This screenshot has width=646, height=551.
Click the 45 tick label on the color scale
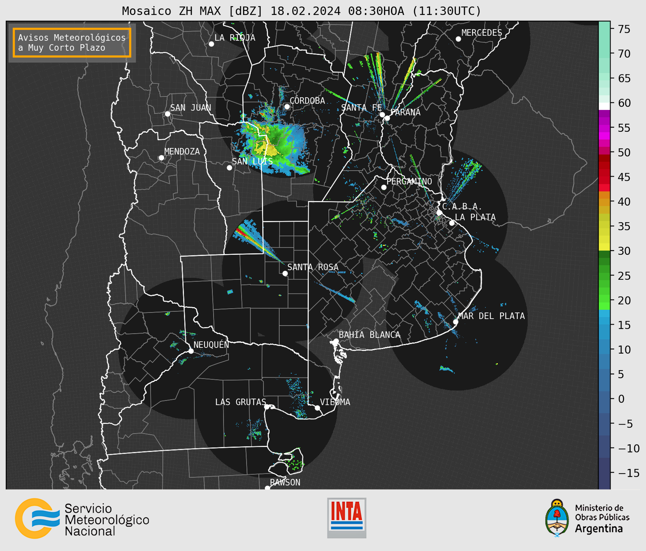tap(625, 177)
